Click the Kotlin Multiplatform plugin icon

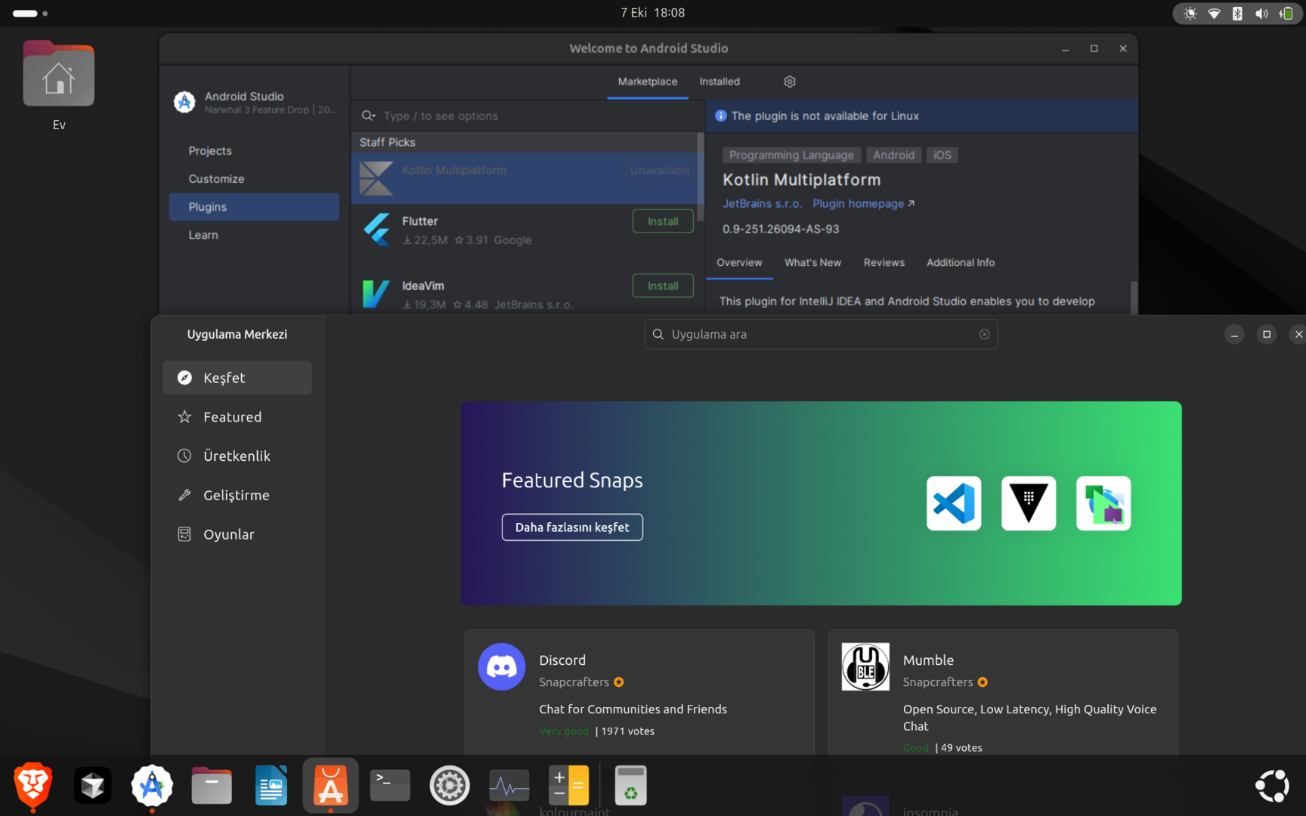click(376, 178)
